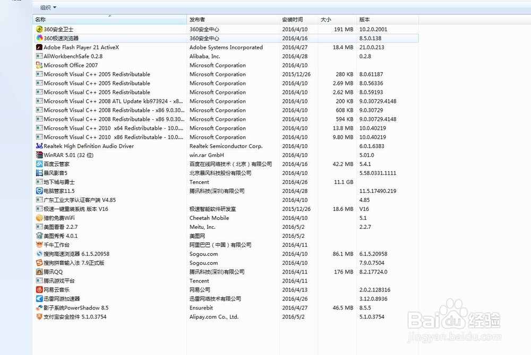This screenshot has width=531, height=355.
Task: Sort by the 发布者 column header
Action: (x=233, y=20)
